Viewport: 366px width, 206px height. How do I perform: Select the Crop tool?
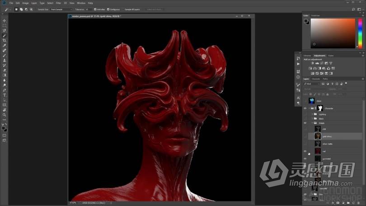click(x=4, y=40)
